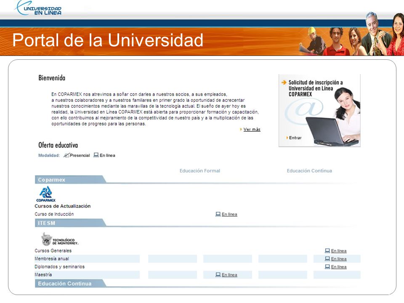404x303 pixels.
Task: Click the arrow beside 'Ver más'
Action: click(x=241, y=129)
